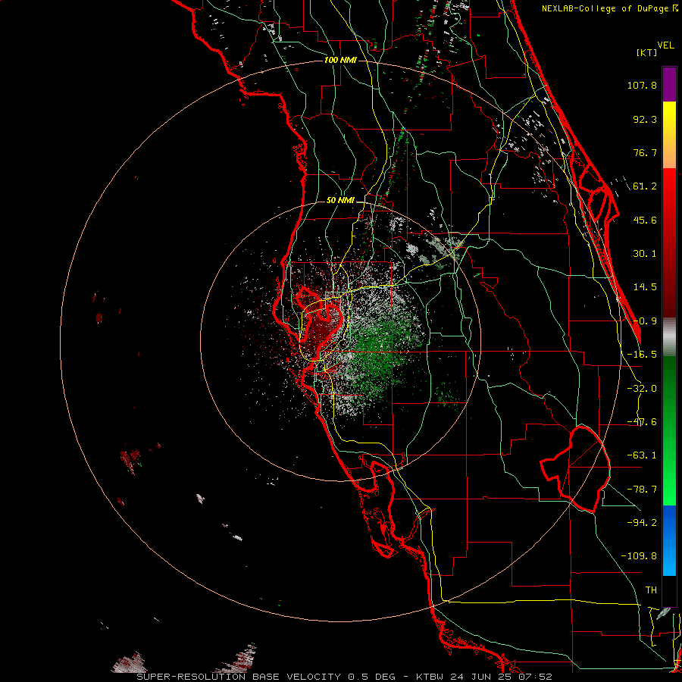
Task: Click the 100 NMI range ring label
Action: [340, 60]
